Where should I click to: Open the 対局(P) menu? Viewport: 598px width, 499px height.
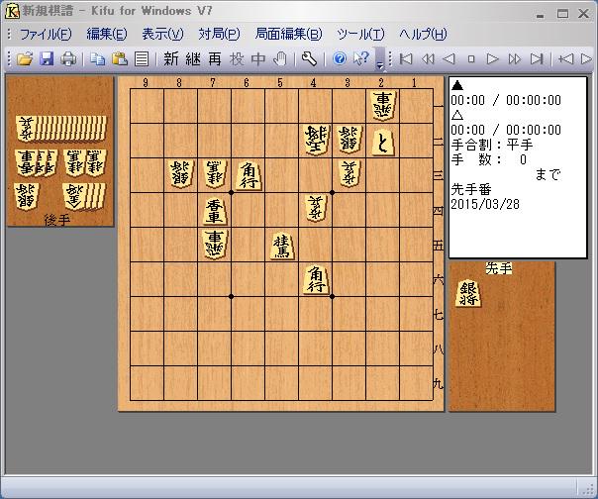pyautogui.click(x=219, y=34)
